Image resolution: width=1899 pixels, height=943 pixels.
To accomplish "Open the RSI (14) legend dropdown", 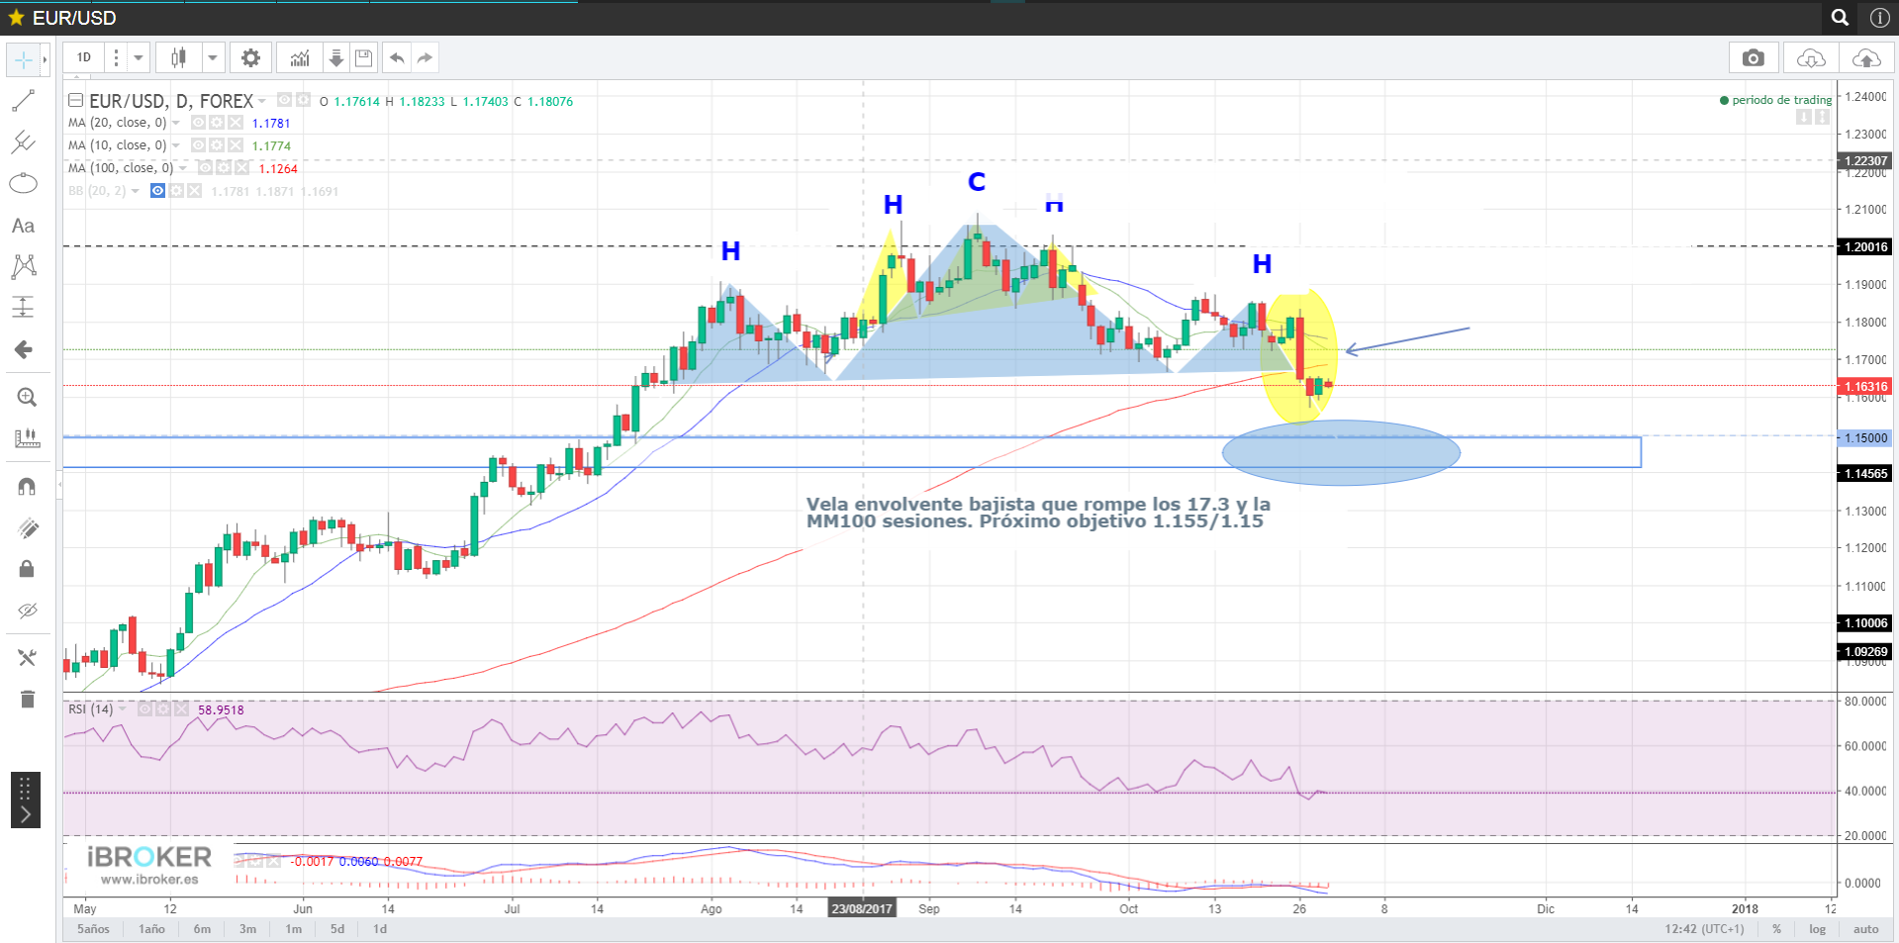I will point(123,708).
